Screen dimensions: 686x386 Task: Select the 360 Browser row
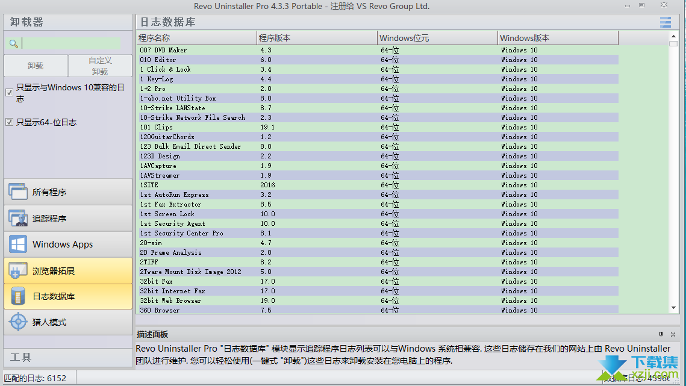[378, 310]
